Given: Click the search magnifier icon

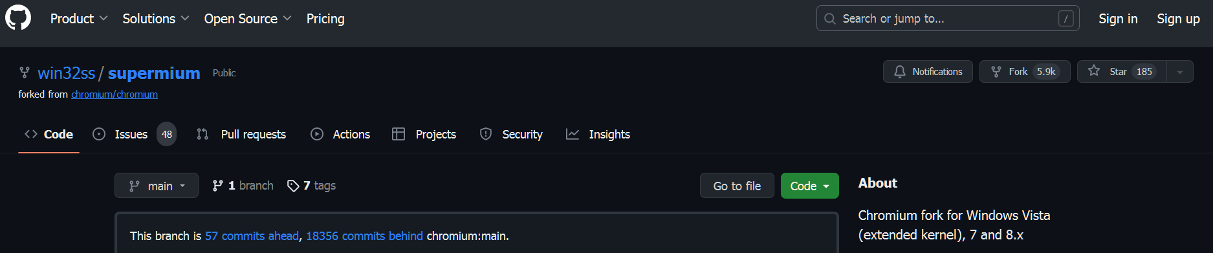Looking at the screenshot, I should [x=830, y=19].
